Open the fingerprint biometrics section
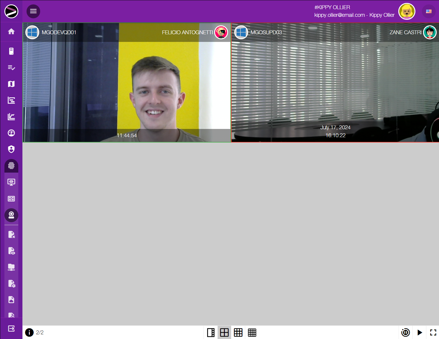439x339 pixels. click(11, 166)
